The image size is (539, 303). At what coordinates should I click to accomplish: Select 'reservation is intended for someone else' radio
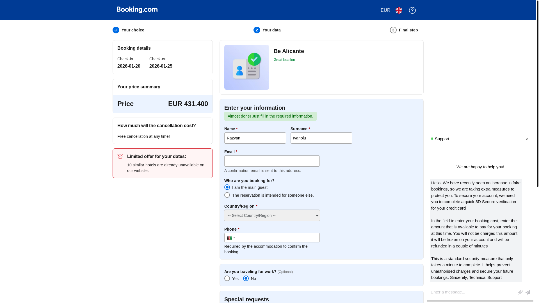227,195
